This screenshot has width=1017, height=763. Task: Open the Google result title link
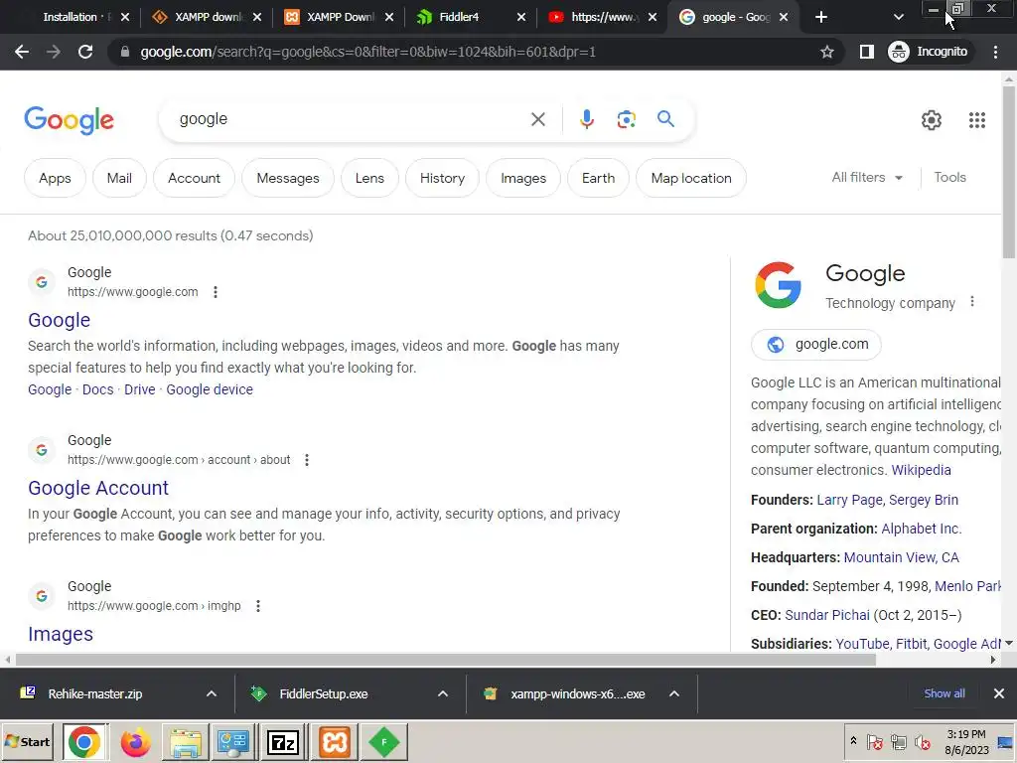[x=59, y=320]
